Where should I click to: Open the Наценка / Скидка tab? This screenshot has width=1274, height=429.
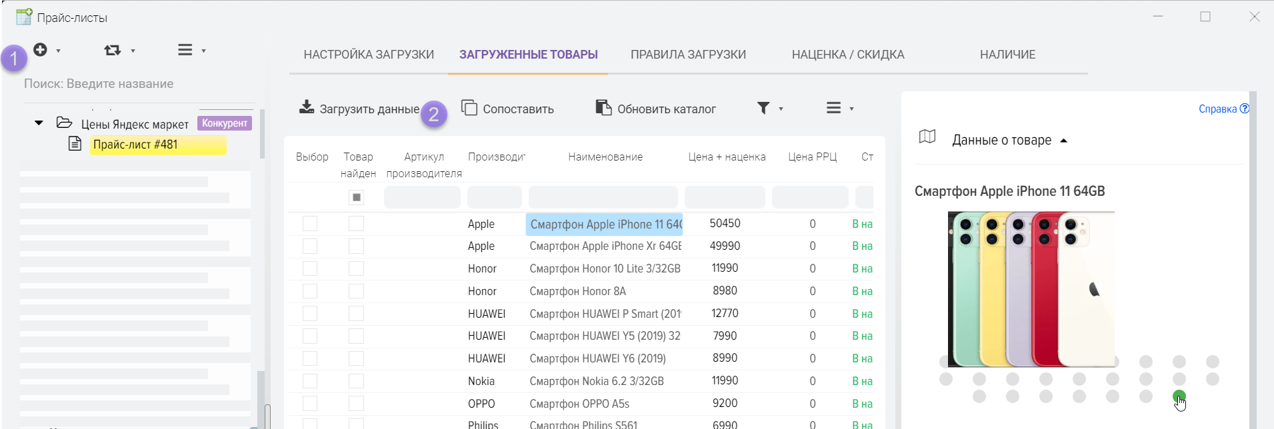click(x=847, y=55)
